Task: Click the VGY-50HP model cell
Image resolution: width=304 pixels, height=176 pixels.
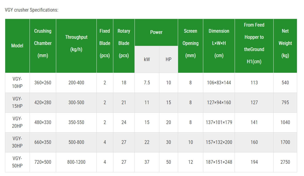Action: (x=17, y=162)
